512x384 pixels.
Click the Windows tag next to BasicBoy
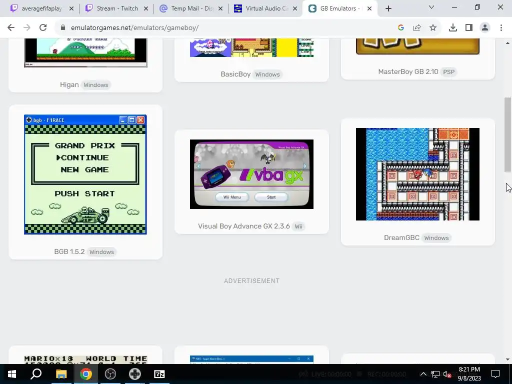click(x=267, y=74)
